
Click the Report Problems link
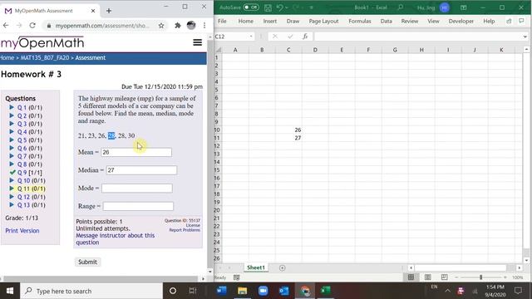185,230
